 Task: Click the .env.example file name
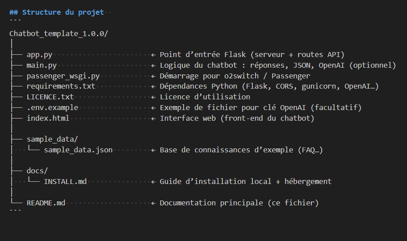pos(52,108)
